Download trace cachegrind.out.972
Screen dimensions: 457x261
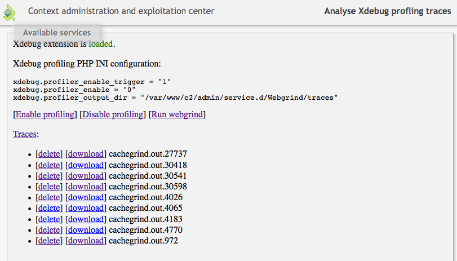click(x=86, y=241)
